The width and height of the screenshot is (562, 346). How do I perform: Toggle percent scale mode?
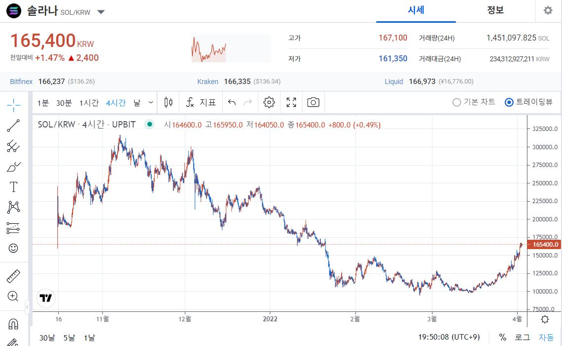503,338
